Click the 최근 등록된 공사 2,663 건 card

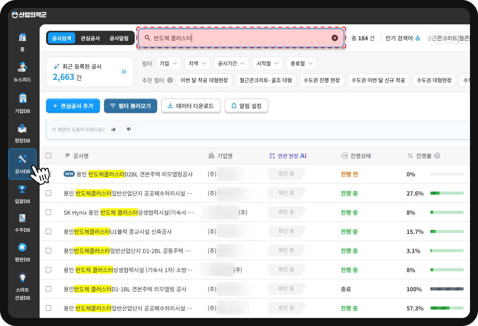tap(90, 72)
